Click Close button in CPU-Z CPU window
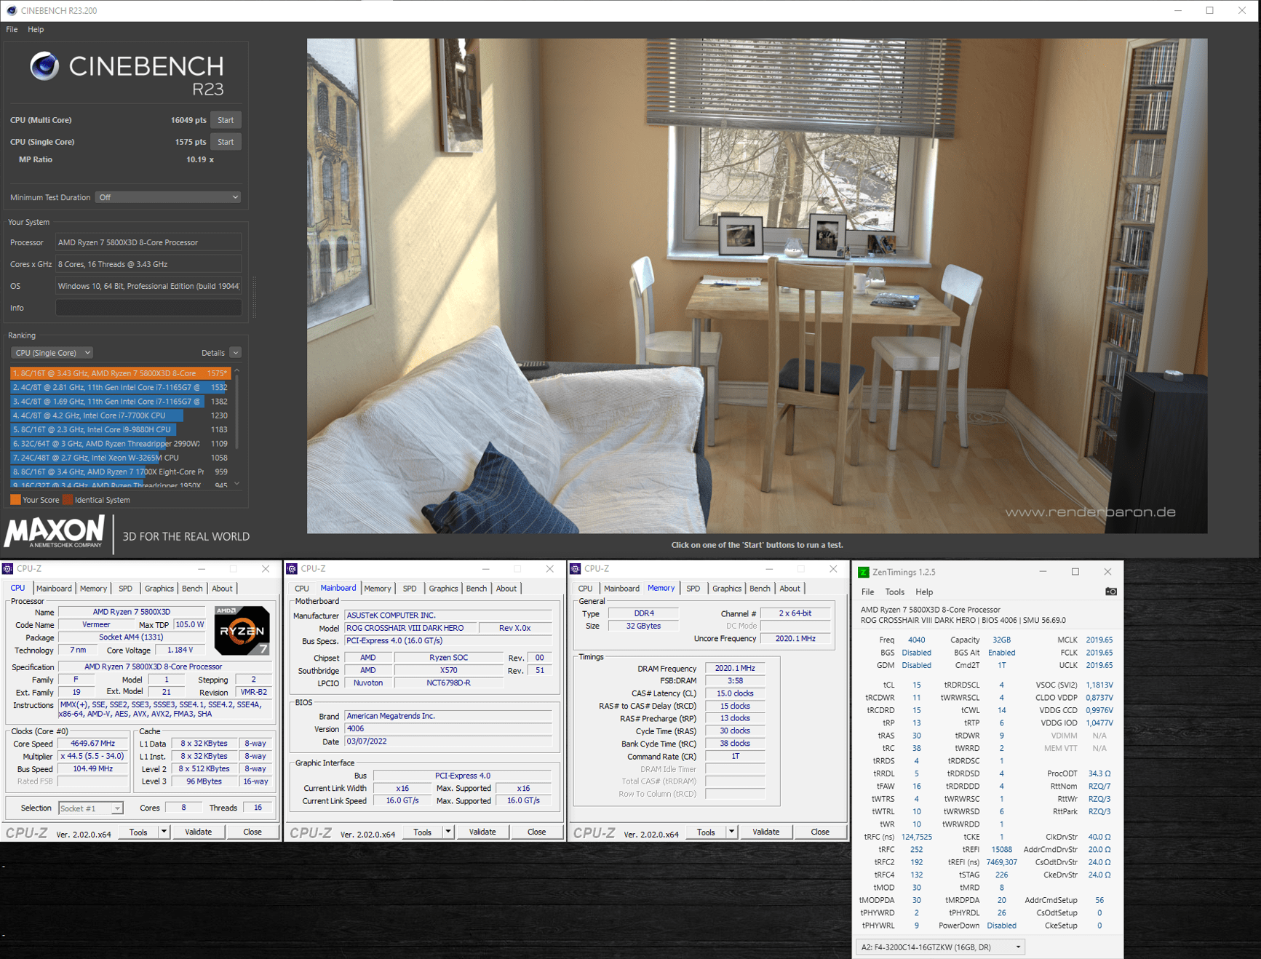Viewport: 1261px width, 959px height. coord(252,832)
